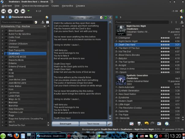The height and width of the screenshot is (139, 185).
Task: Open the Opera tray icon
Action: [x=160, y=136]
